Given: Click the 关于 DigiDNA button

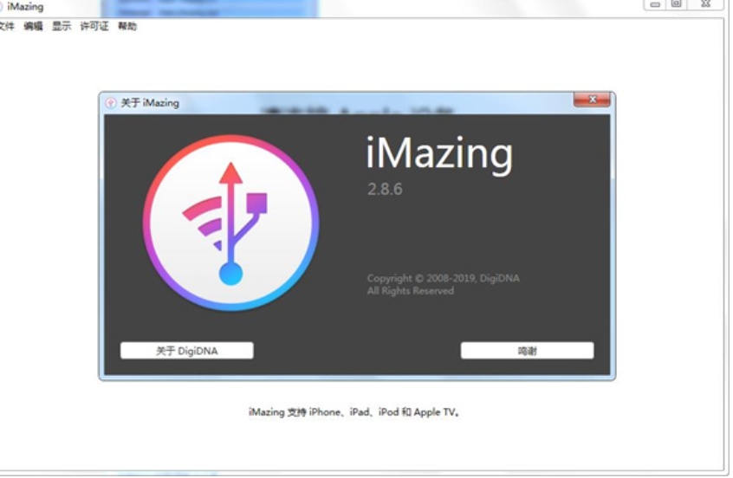Looking at the screenshot, I should (x=187, y=351).
